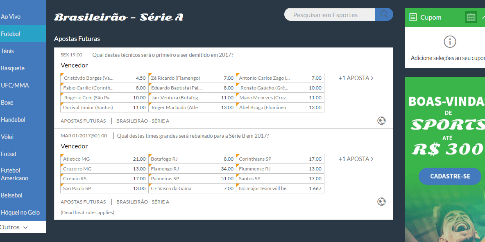The height and width of the screenshot is (242, 485).
Task: Click soccer ball icon under coaches bet
Action: tap(381, 121)
